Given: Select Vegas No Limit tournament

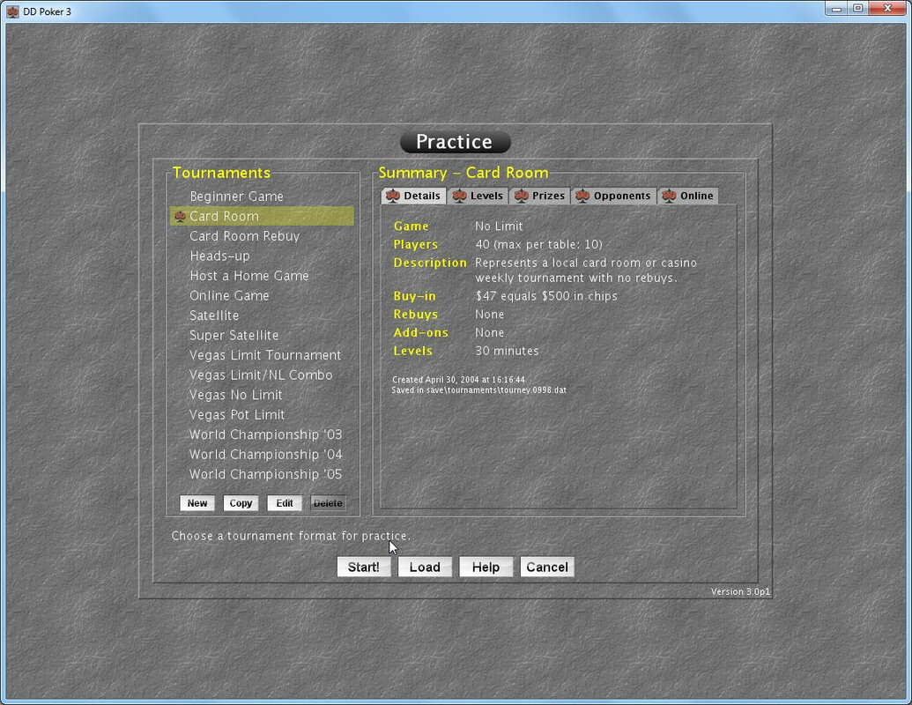Looking at the screenshot, I should pos(262,395).
